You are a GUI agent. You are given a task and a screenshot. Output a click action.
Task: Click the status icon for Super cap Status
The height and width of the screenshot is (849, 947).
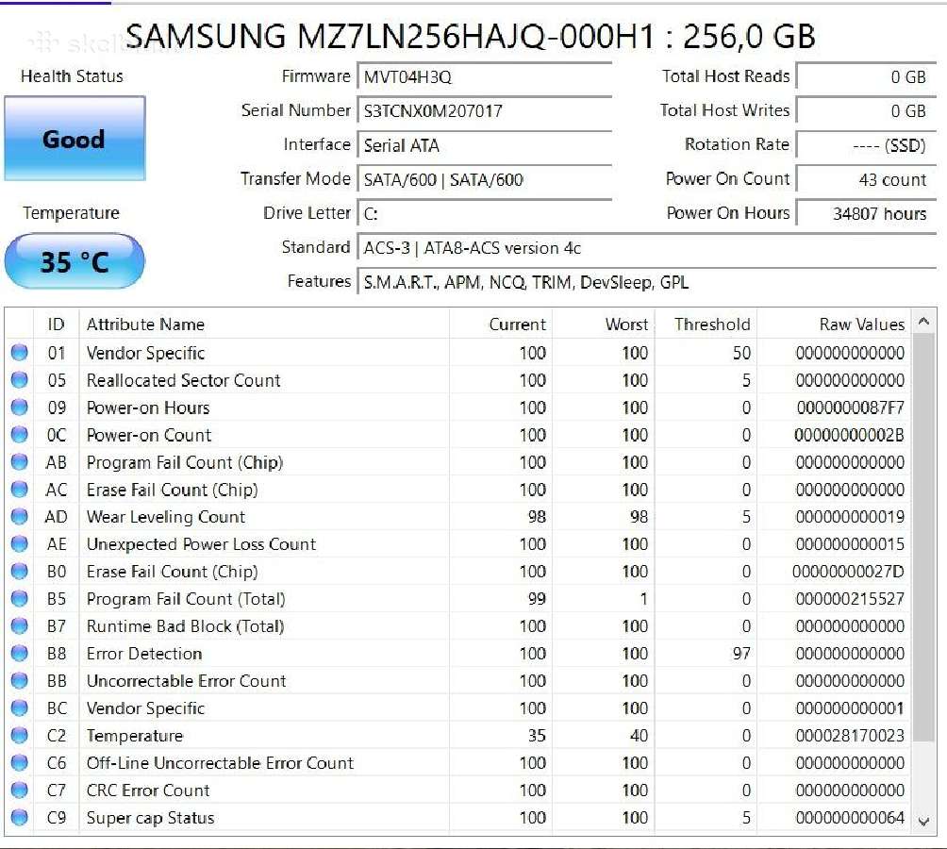(x=19, y=817)
